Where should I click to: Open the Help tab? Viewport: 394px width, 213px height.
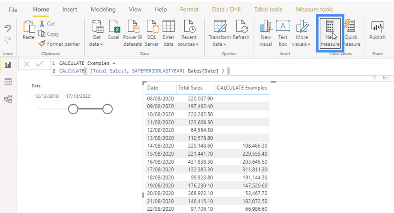pyautogui.click(x=160, y=10)
